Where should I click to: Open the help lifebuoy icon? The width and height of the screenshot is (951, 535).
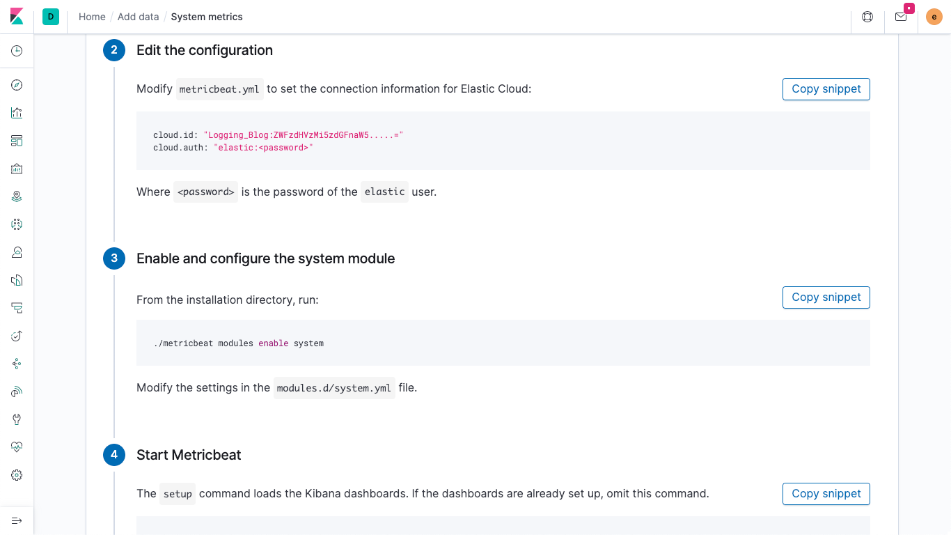(867, 17)
